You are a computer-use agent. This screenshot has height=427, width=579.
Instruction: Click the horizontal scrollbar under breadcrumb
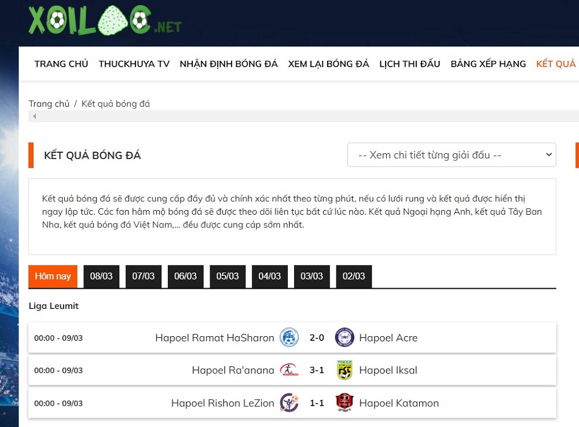tap(289, 116)
